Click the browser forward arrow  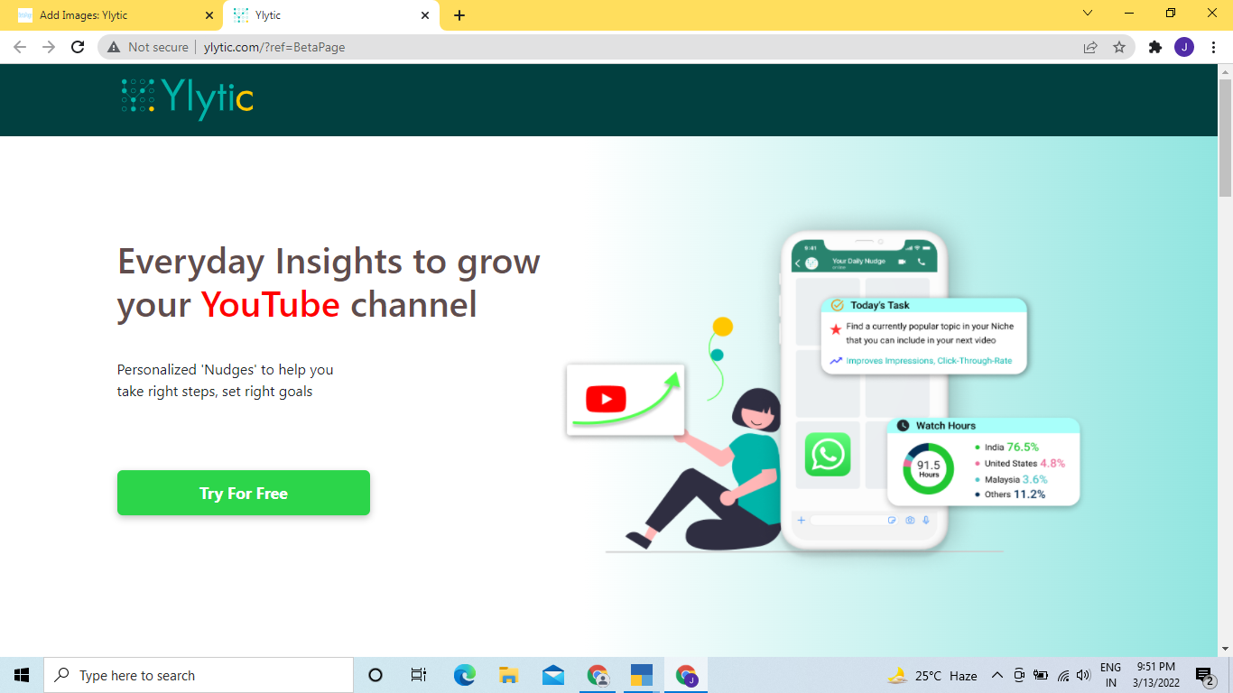click(49, 47)
